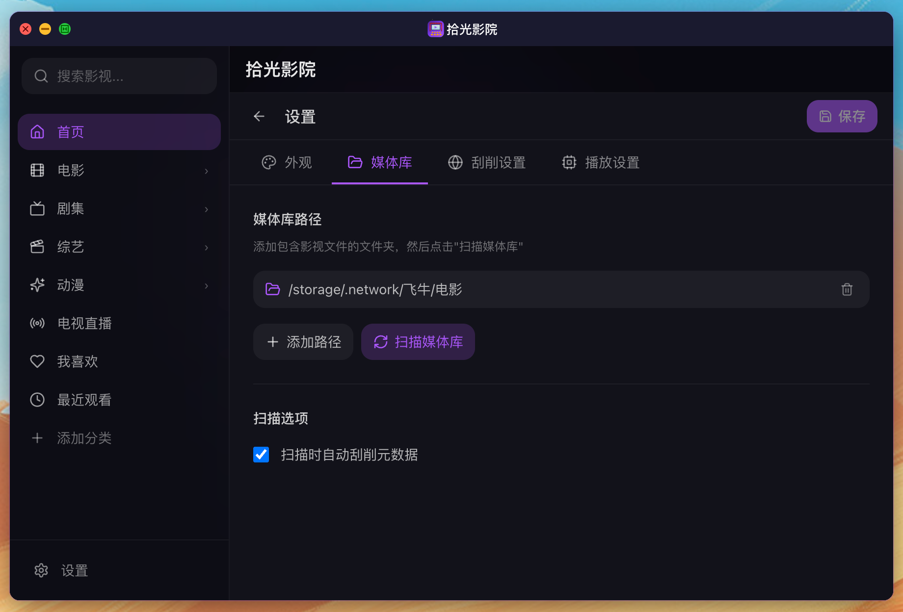Viewport: 903px width, 612px height.
Task: Open 电视直播 live broadcast from the sidebar
Action: 84,323
